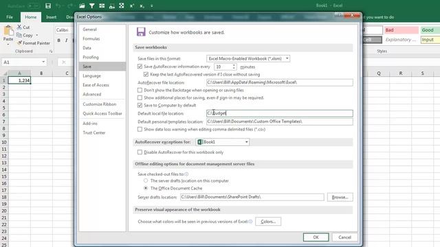440x247 pixels.
Task: Select cell A1 containing 1,234
Action: 19,80
